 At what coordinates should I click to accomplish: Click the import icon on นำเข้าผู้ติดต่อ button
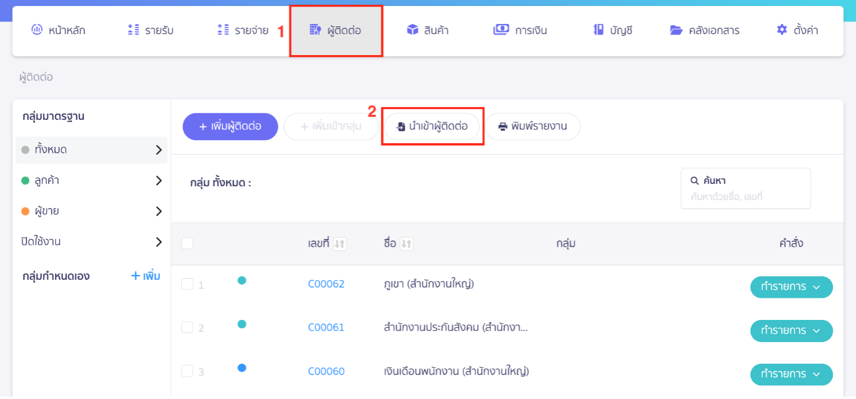[400, 126]
